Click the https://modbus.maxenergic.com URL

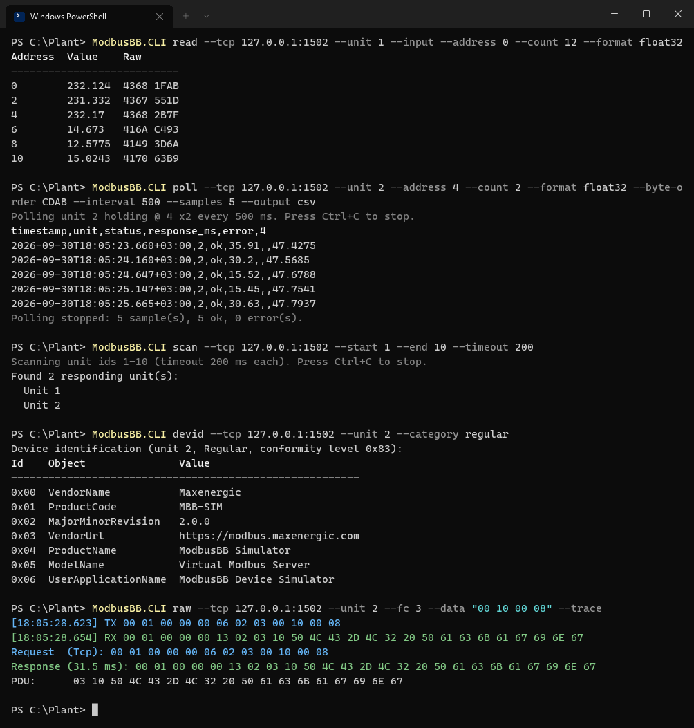pyautogui.click(x=269, y=536)
